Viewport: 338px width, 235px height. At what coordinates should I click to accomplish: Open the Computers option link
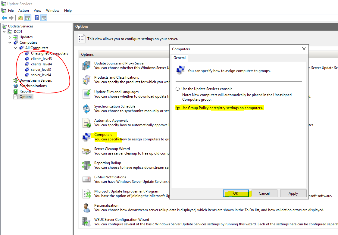coord(103,135)
